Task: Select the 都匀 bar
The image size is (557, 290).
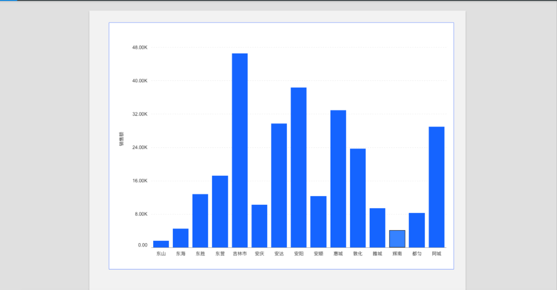Action: (417, 230)
